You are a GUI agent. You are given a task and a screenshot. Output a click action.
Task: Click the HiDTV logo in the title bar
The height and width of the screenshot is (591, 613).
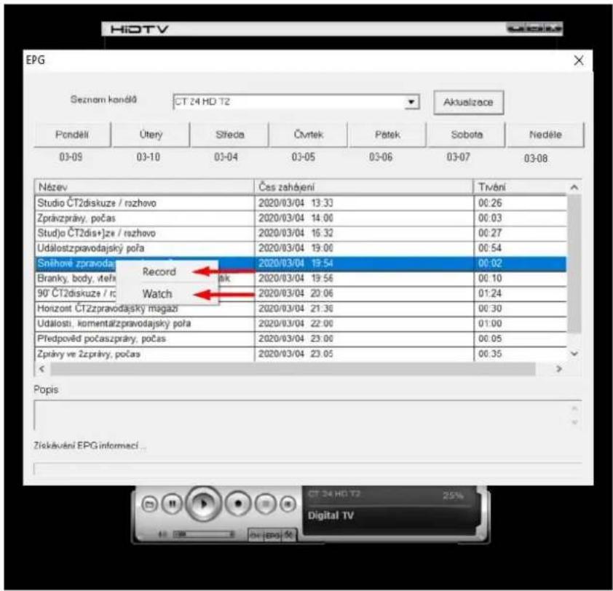[139, 29]
